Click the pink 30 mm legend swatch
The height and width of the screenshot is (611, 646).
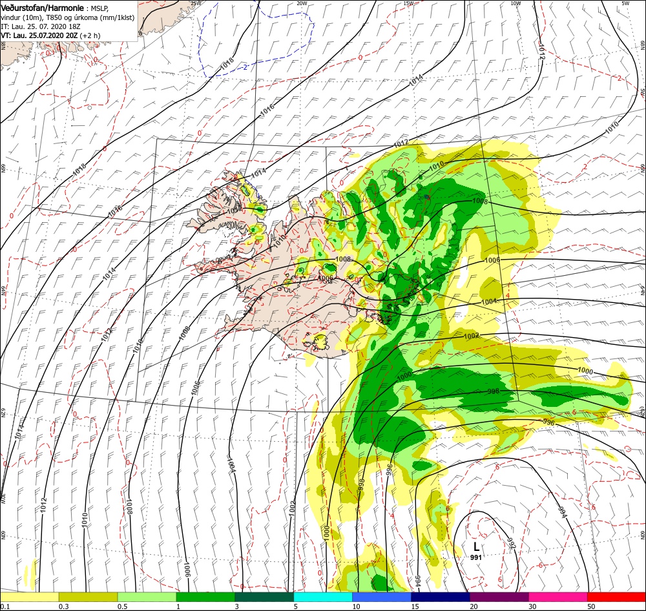558,597
